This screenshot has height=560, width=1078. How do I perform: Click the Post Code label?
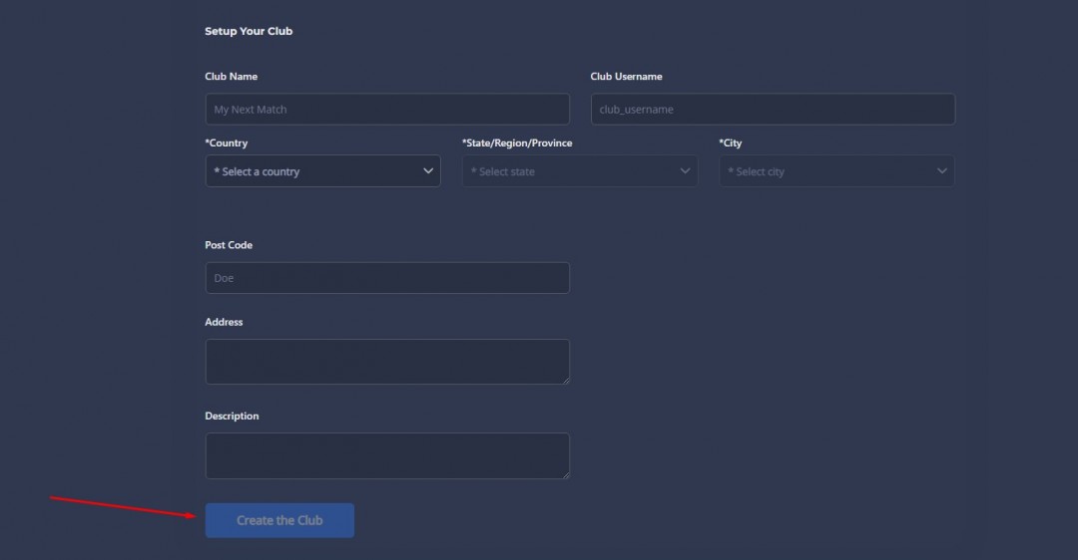click(x=229, y=245)
